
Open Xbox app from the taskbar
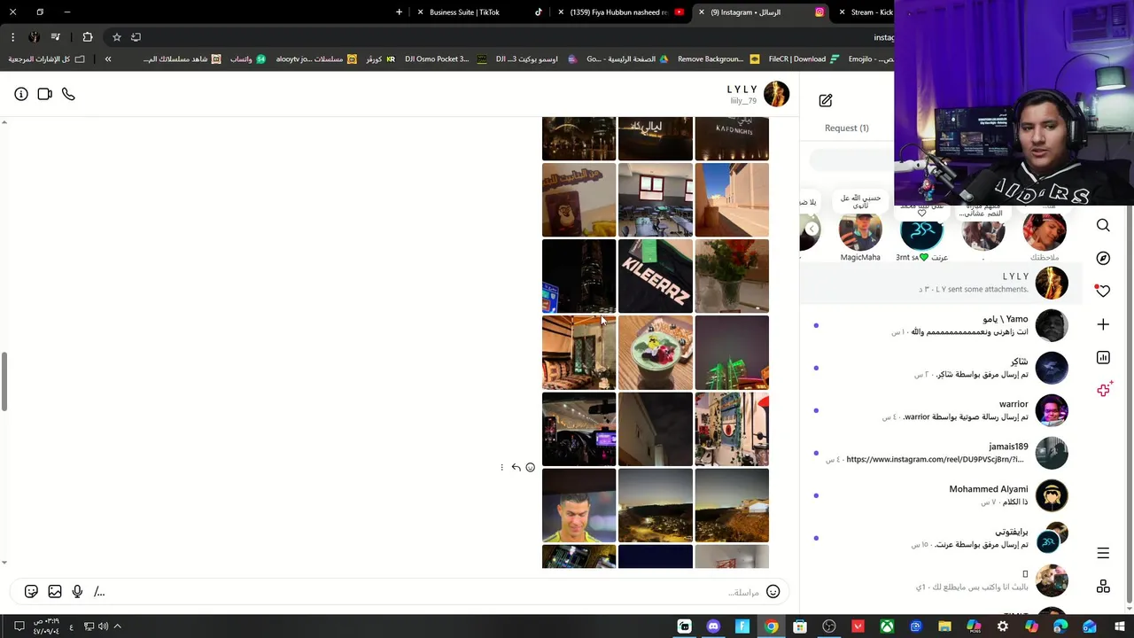pos(885,626)
